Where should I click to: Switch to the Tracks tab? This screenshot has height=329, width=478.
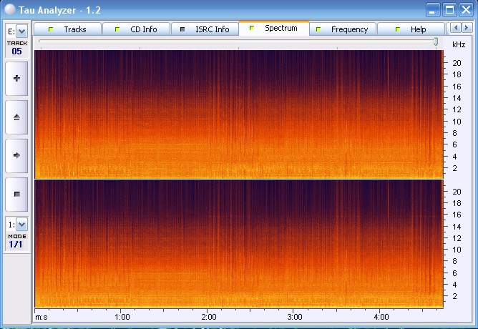(x=69, y=29)
